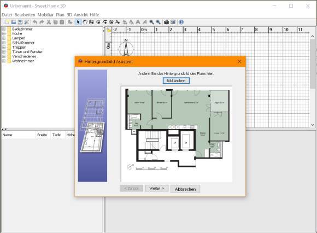Click Abbrechen to cancel the wizard
317x233 pixels.
click(185, 189)
